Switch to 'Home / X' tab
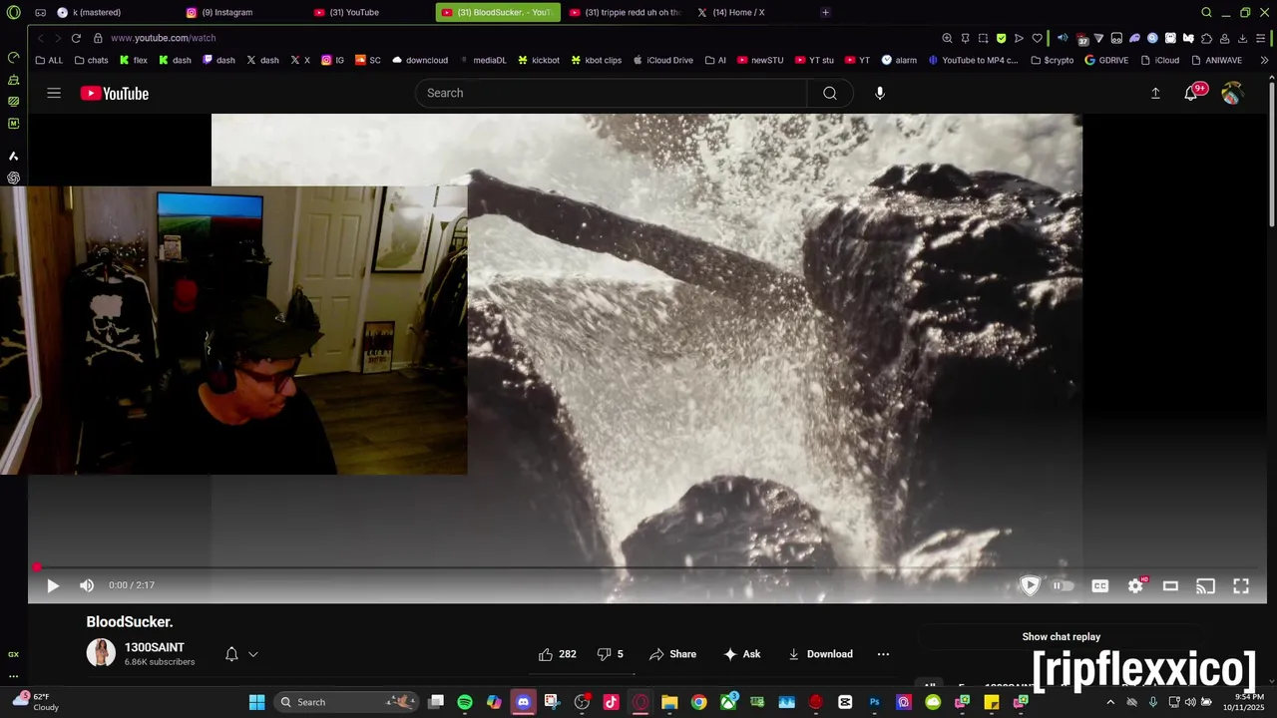The image size is (1277, 718). pos(752,12)
